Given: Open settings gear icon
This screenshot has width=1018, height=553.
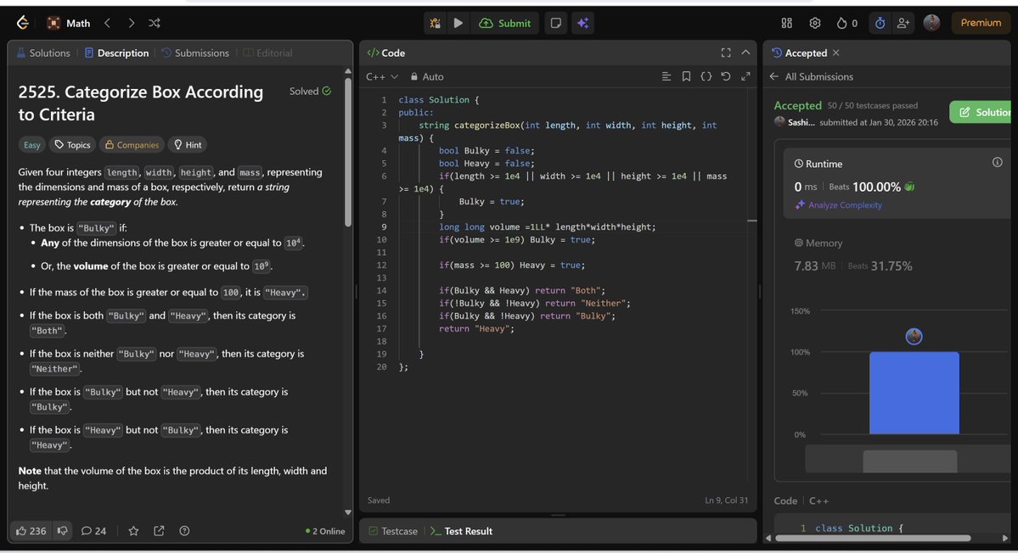Looking at the screenshot, I should tap(815, 24).
